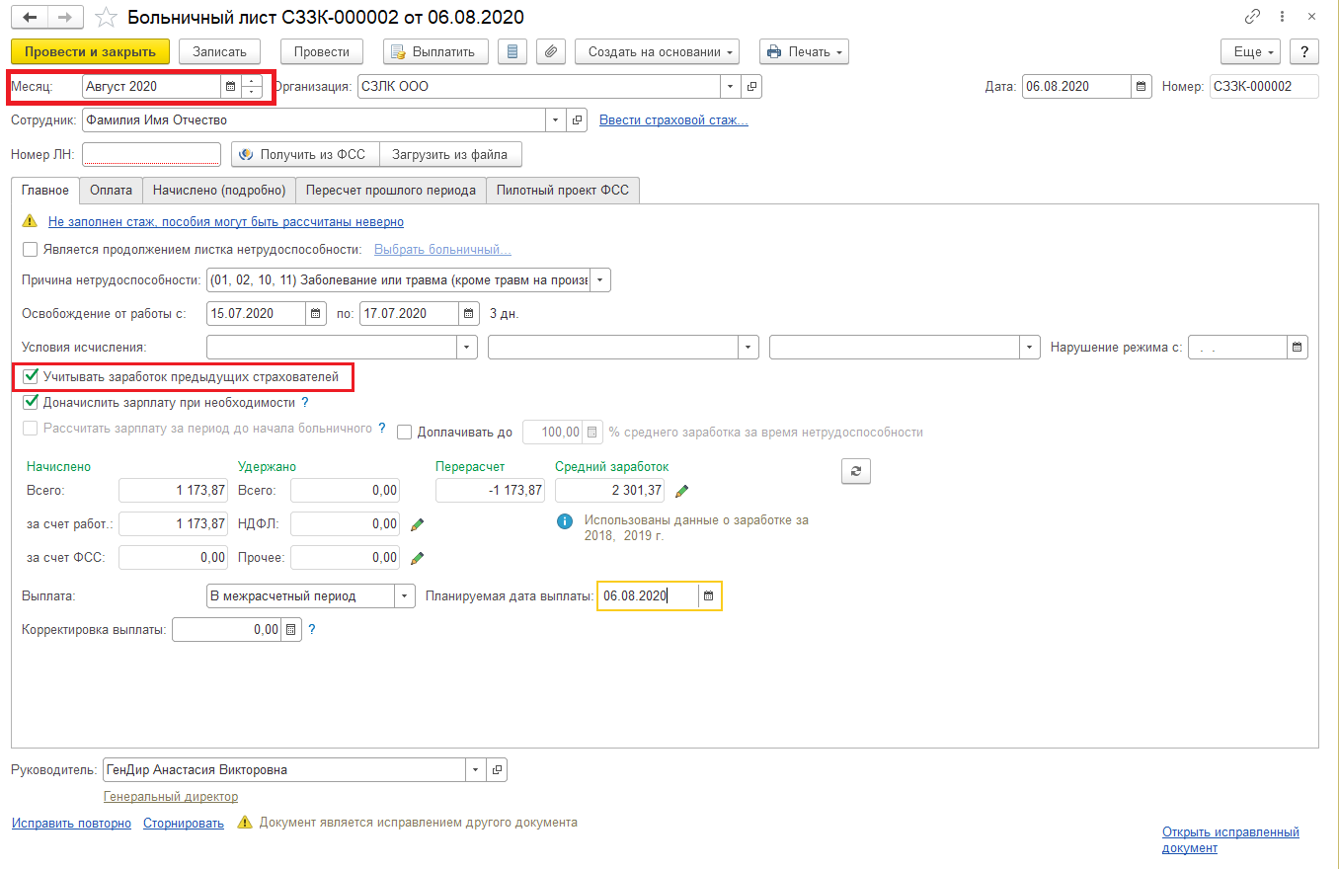The image size is (1339, 869).
Task: Switch to Оплата tab
Action: tap(111, 191)
